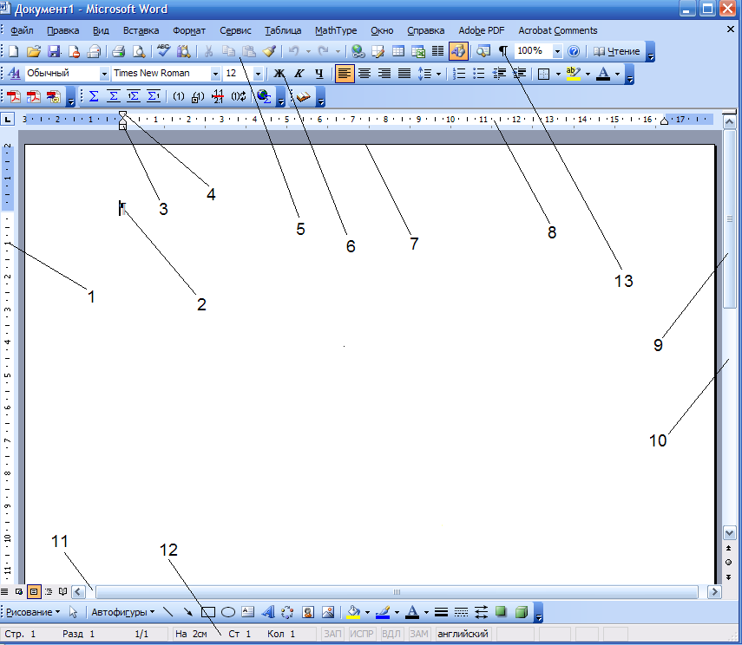Open the Правка menu
The width and height of the screenshot is (742, 645).
point(63,30)
